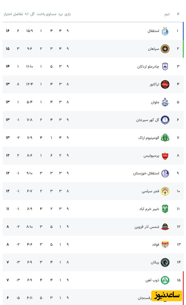Click the تیم column header
186x305 pixels.
(x=167, y=14)
